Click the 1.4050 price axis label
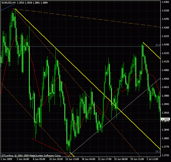The image size is (171, 162). [x=166, y=79]
